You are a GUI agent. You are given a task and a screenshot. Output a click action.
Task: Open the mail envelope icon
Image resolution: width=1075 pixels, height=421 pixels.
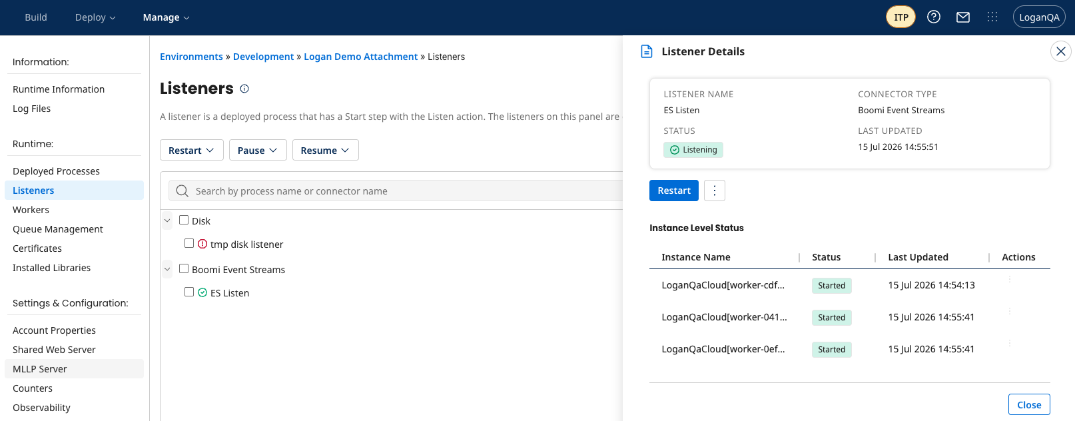963,17
